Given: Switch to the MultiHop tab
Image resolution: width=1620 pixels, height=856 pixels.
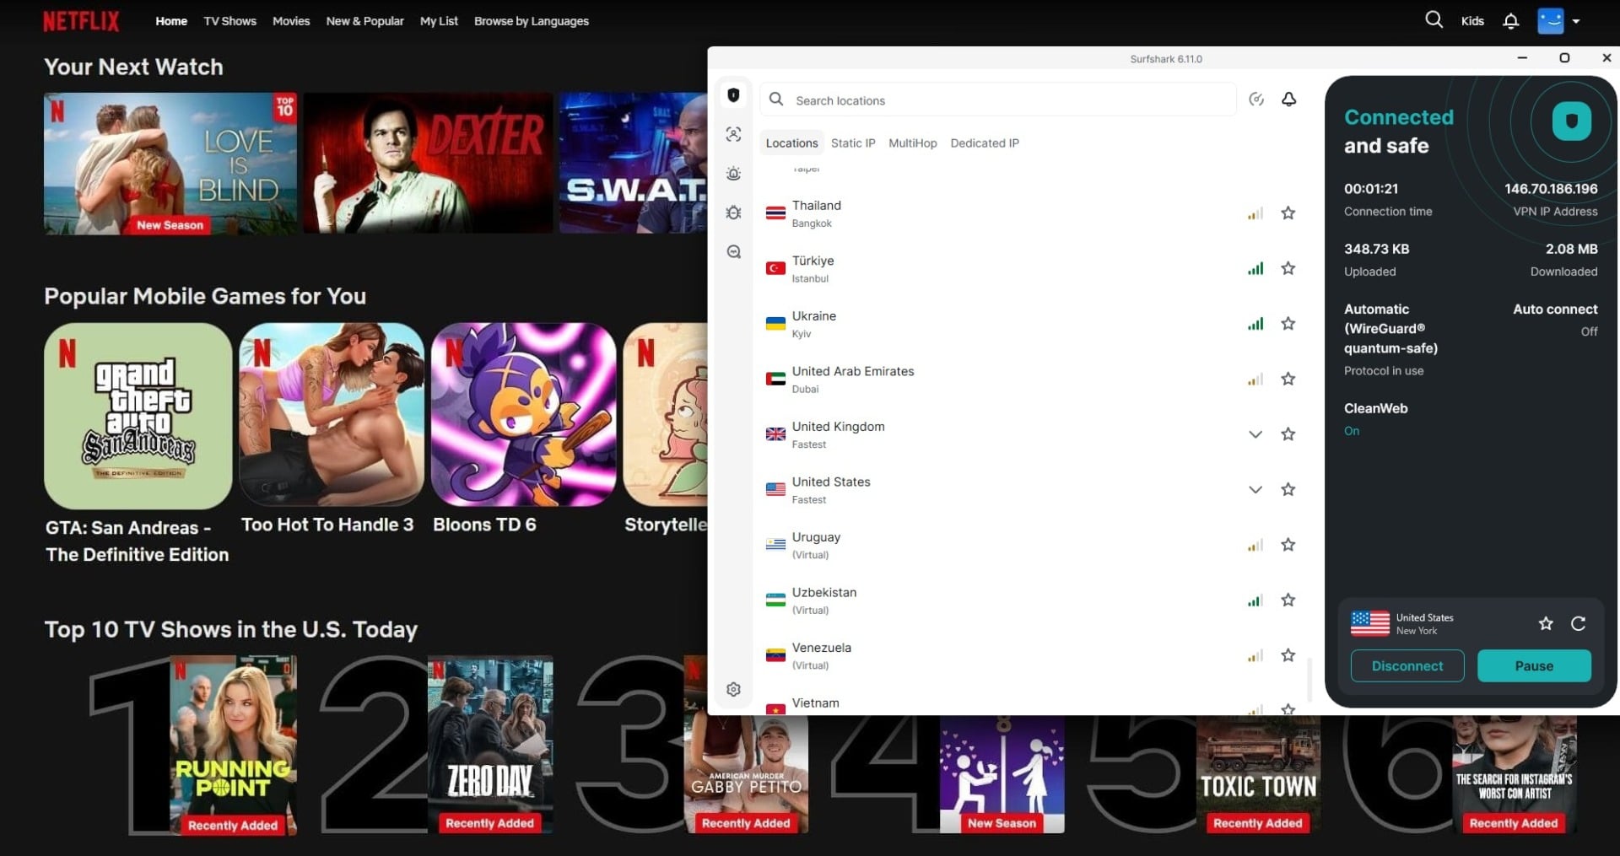Looking at the screenshot, I should click(912, 143).
